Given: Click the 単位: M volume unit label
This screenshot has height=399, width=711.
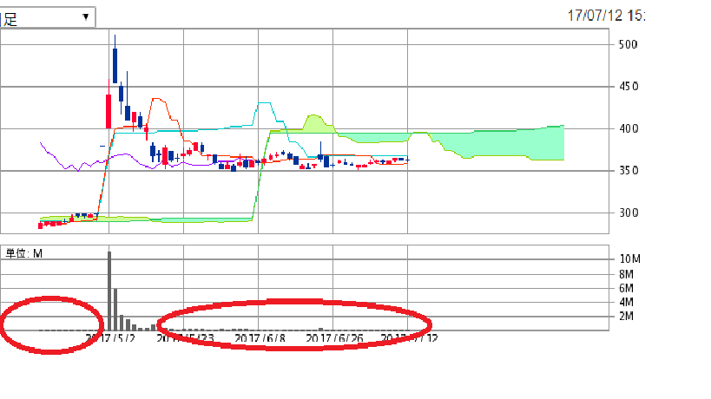Looking at the screenshot, I should pos(23,253).
